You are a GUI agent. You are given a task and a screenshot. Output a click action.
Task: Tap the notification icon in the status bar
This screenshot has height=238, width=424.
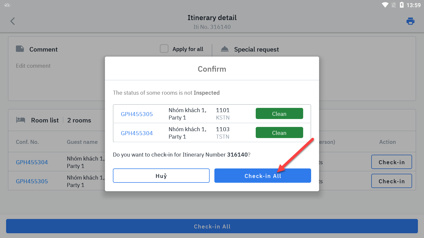tap(7, 5)
